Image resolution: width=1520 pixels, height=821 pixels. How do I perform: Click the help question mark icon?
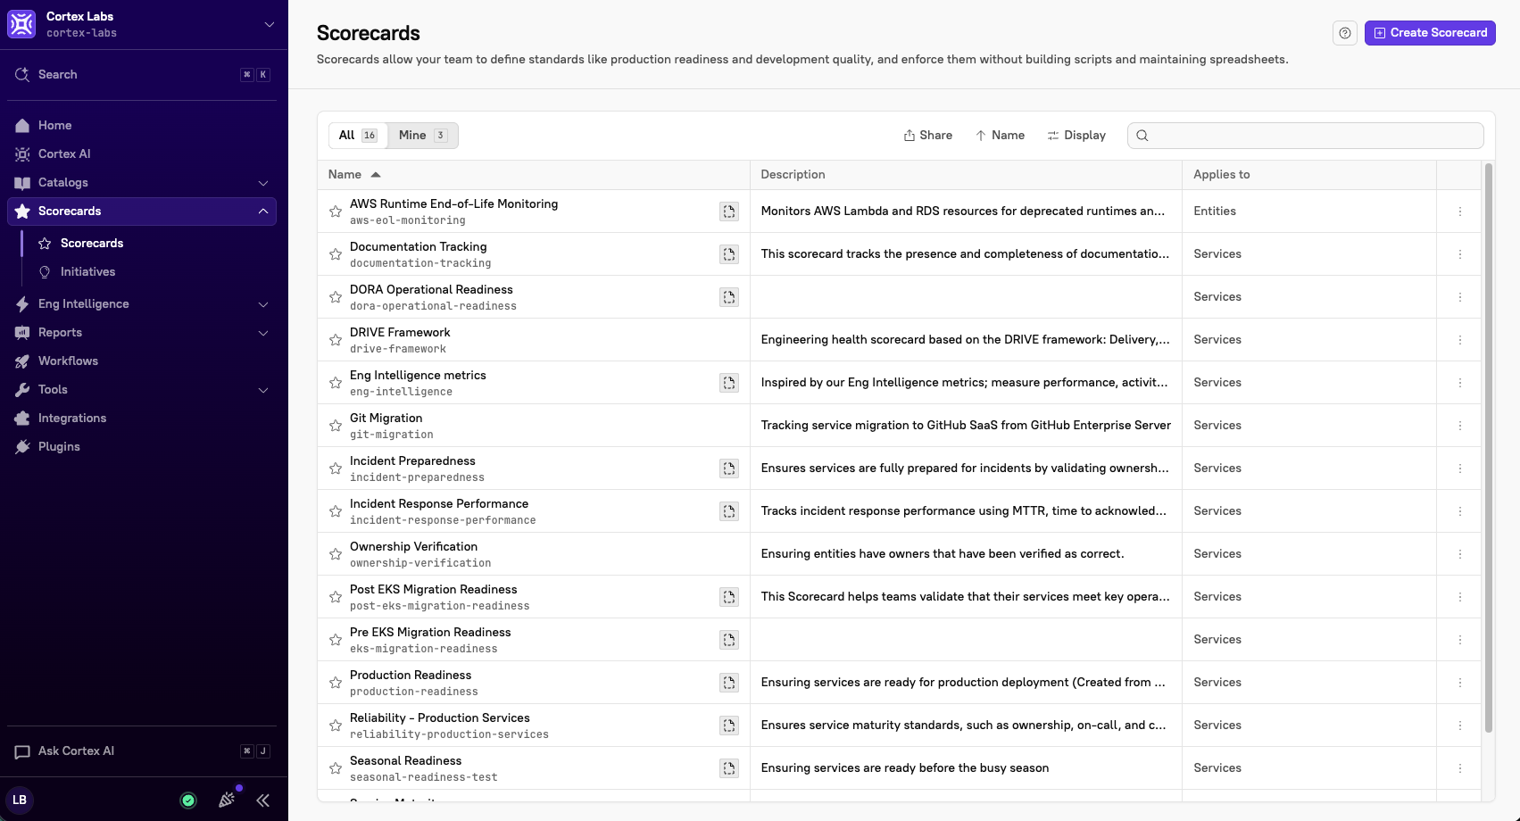pos(1345,33)
